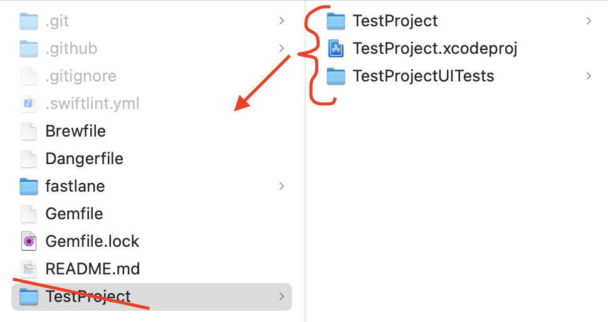Expand the fastlane folder chevron
Screen dimensions: 608x322
281,186
